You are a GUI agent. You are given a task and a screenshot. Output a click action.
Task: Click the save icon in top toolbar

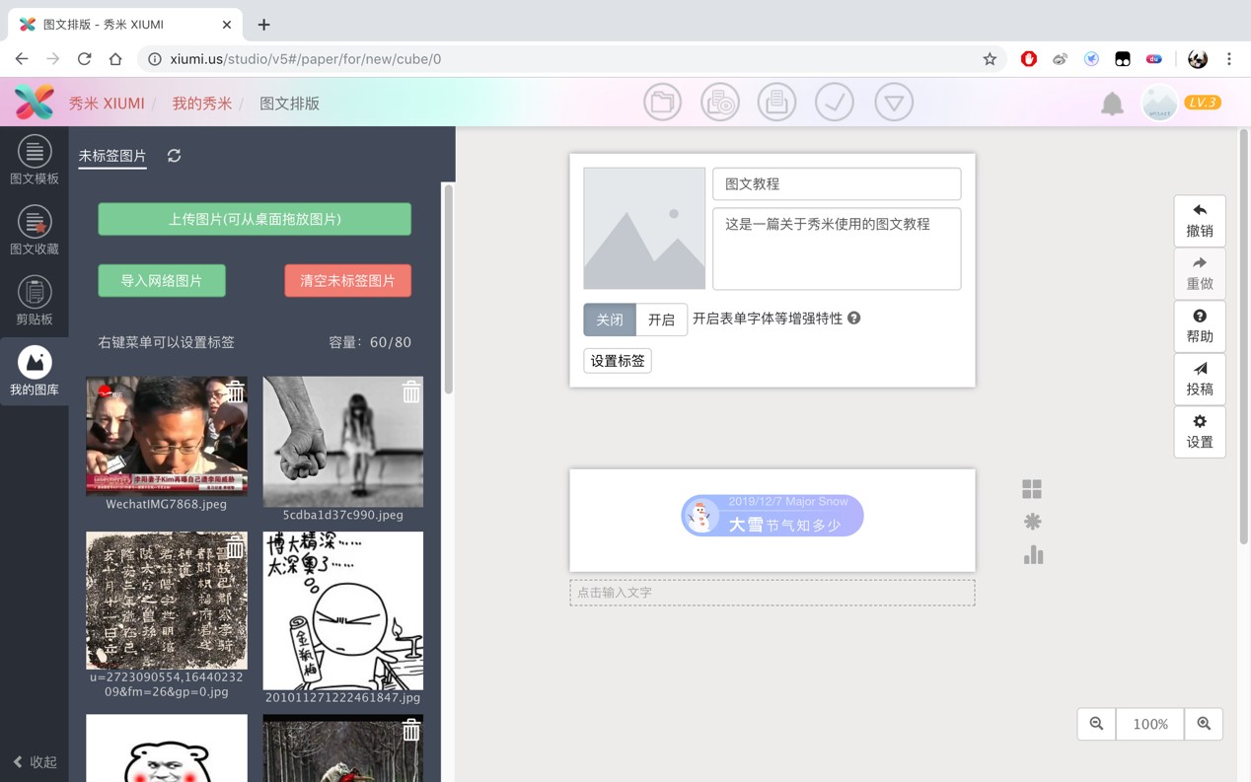point(776,103)
